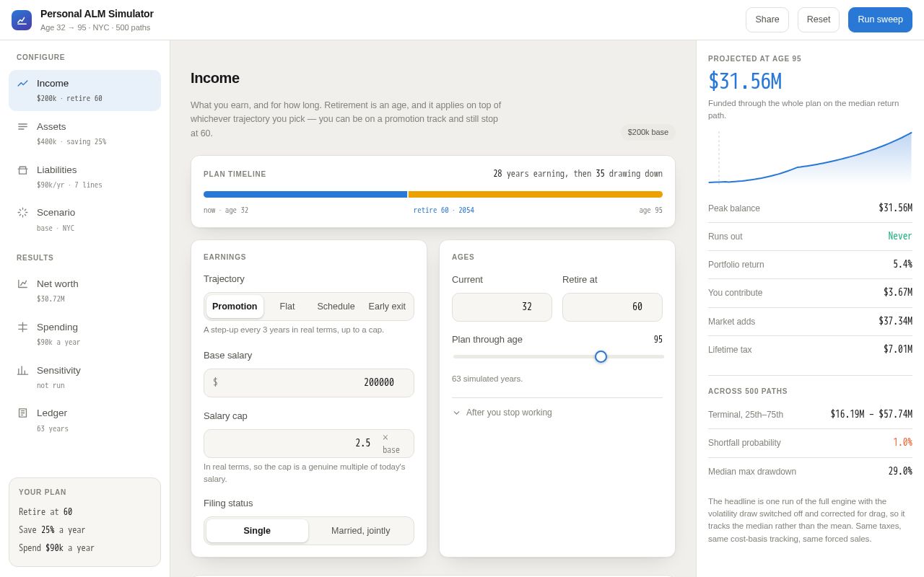This screenshot has height=577, width=924.
Task: Set filing status to Single
Action: click(257, 531)
